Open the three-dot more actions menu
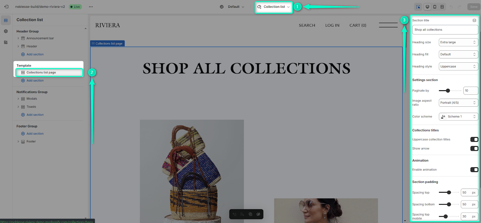Image resolution: width=481 pixels, height=223 pixels. point(91,7)
